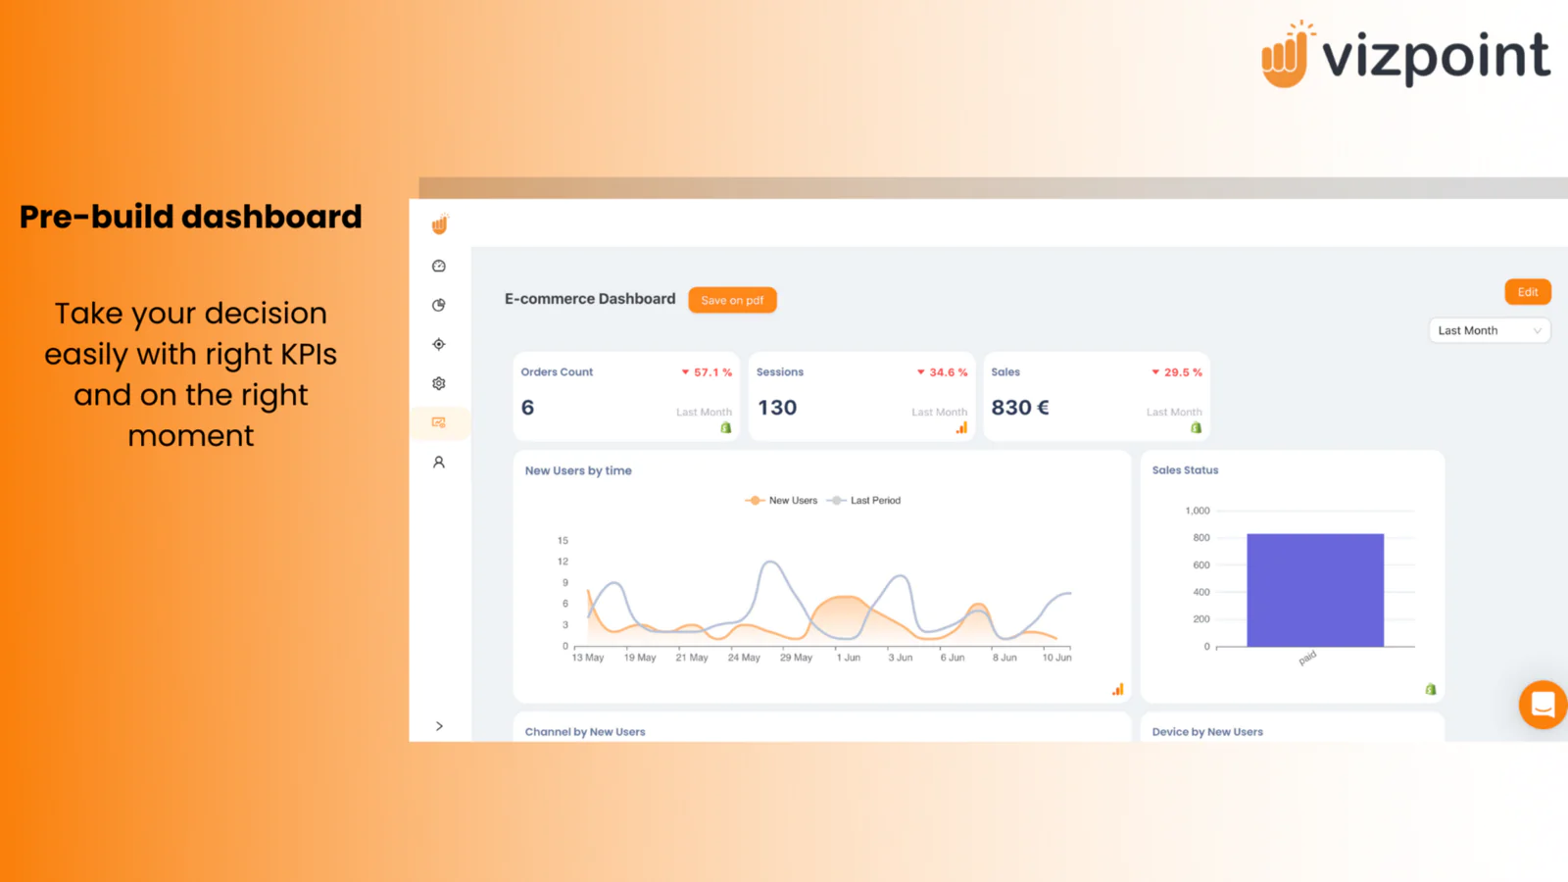Screen dimensions: 1568x882
Task: Click the Sales Status heading
Action: pos(1185,470)
